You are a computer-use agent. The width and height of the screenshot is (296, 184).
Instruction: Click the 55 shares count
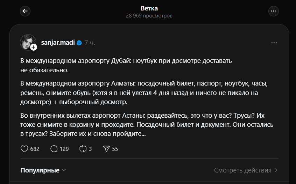(x=115, y=149)
